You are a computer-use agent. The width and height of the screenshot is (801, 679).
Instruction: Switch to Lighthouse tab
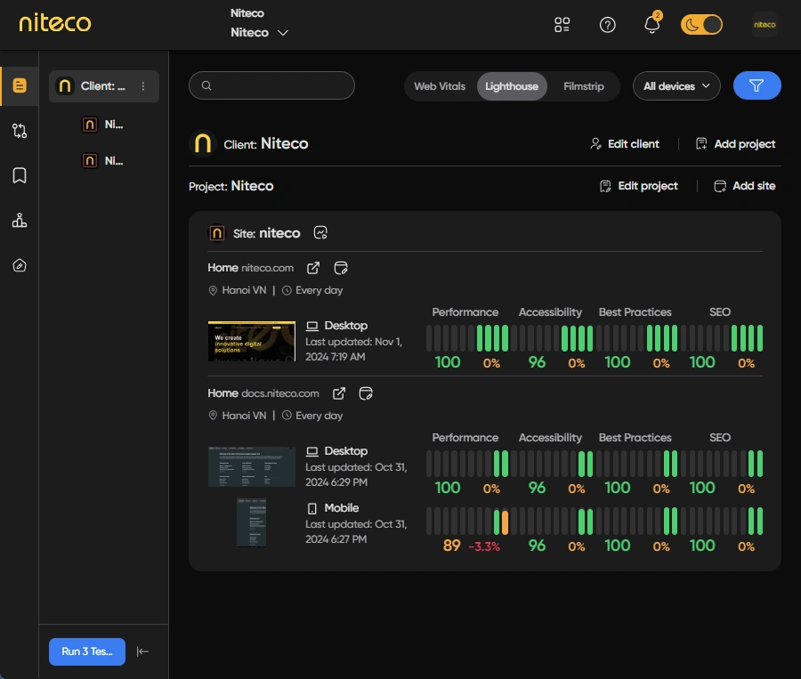pos(512,86)
